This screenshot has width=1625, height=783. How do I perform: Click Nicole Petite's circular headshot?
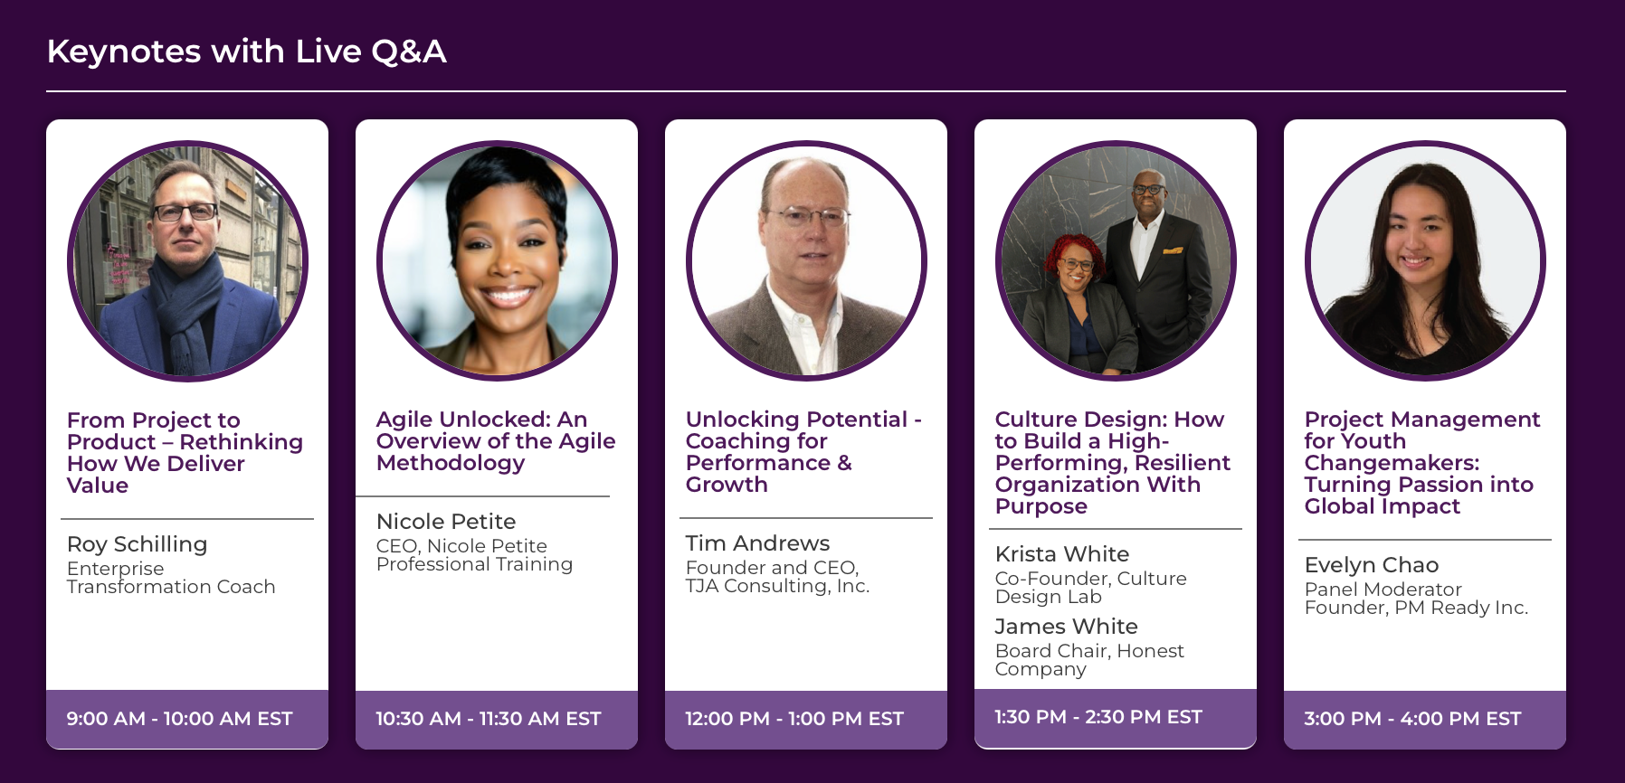tap(497, 260)
